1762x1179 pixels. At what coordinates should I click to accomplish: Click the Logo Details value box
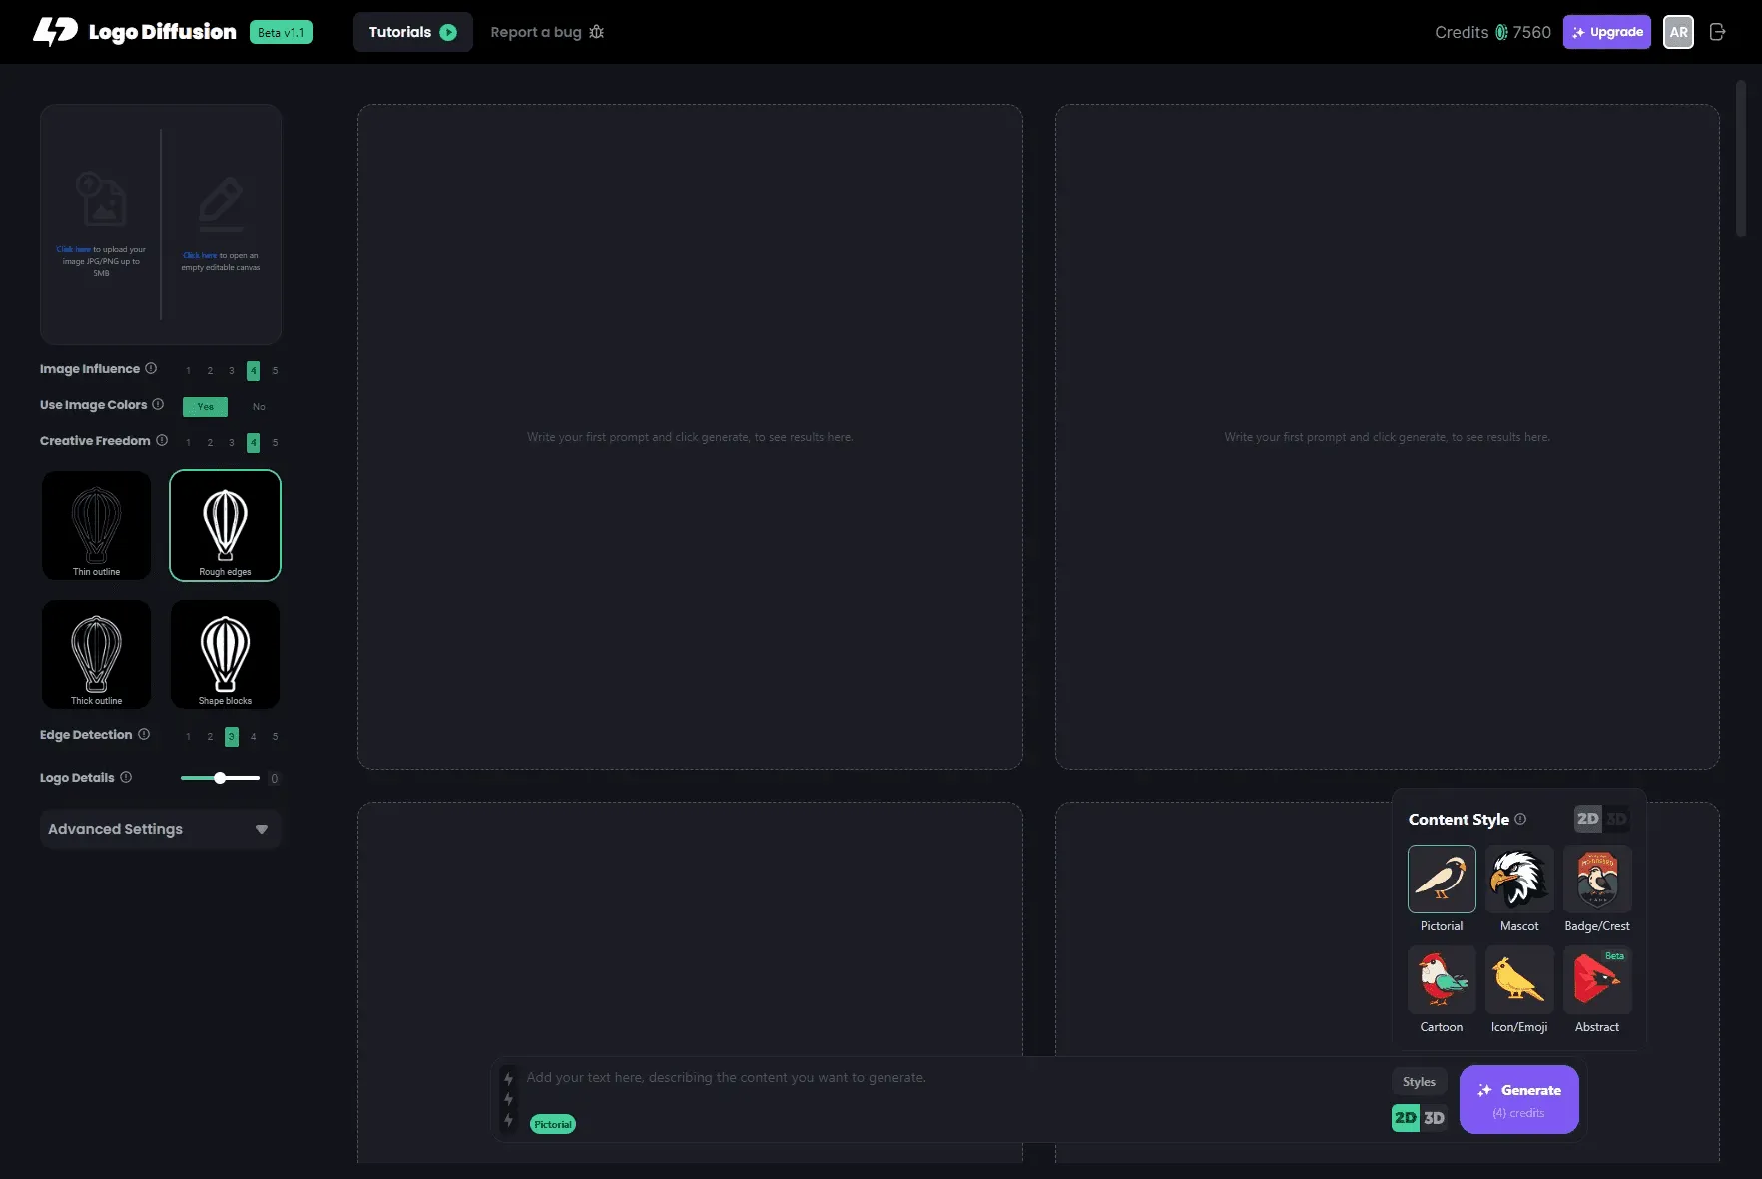[274, 779]
